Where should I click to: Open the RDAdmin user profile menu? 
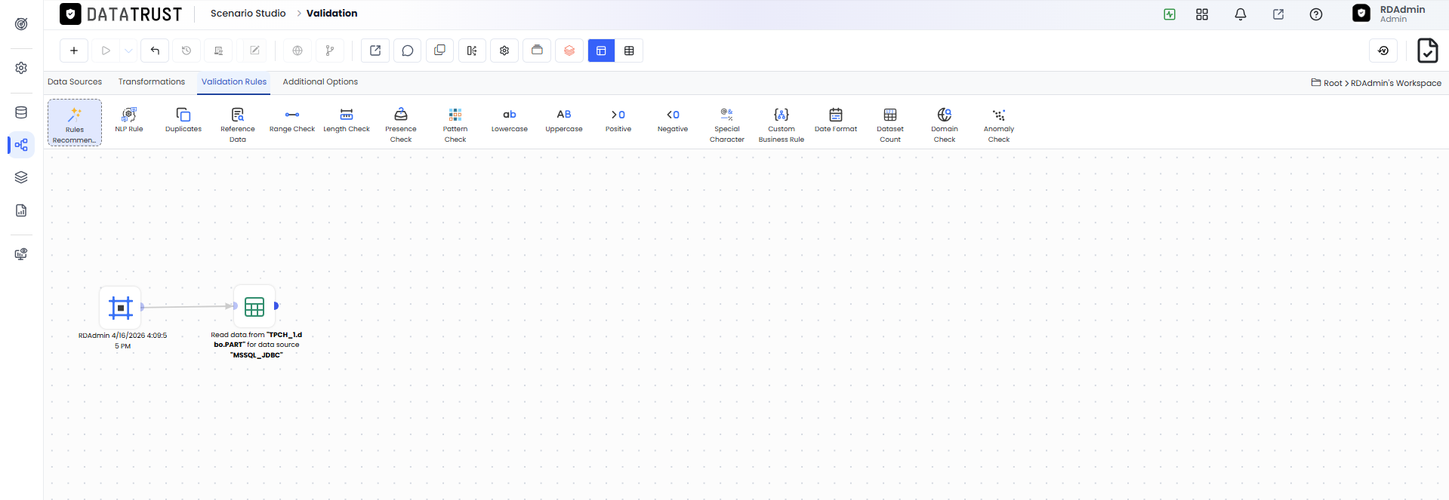[1389, 14]
